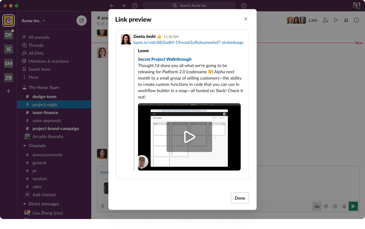The width and height of the screenshot is (365, 229).
Task: Open the Secret Project Walkthrough link
Action: (165, 59)
